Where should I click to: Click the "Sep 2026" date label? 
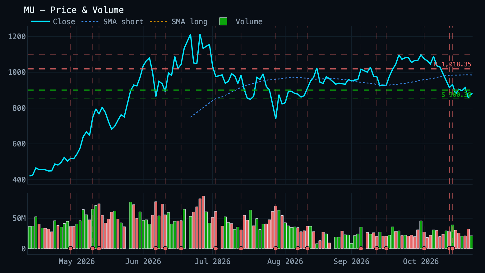351,262
